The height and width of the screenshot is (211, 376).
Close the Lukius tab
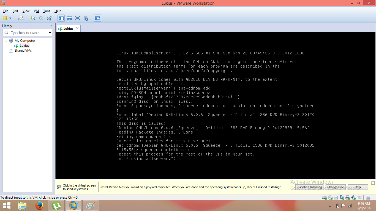[77, 28]
